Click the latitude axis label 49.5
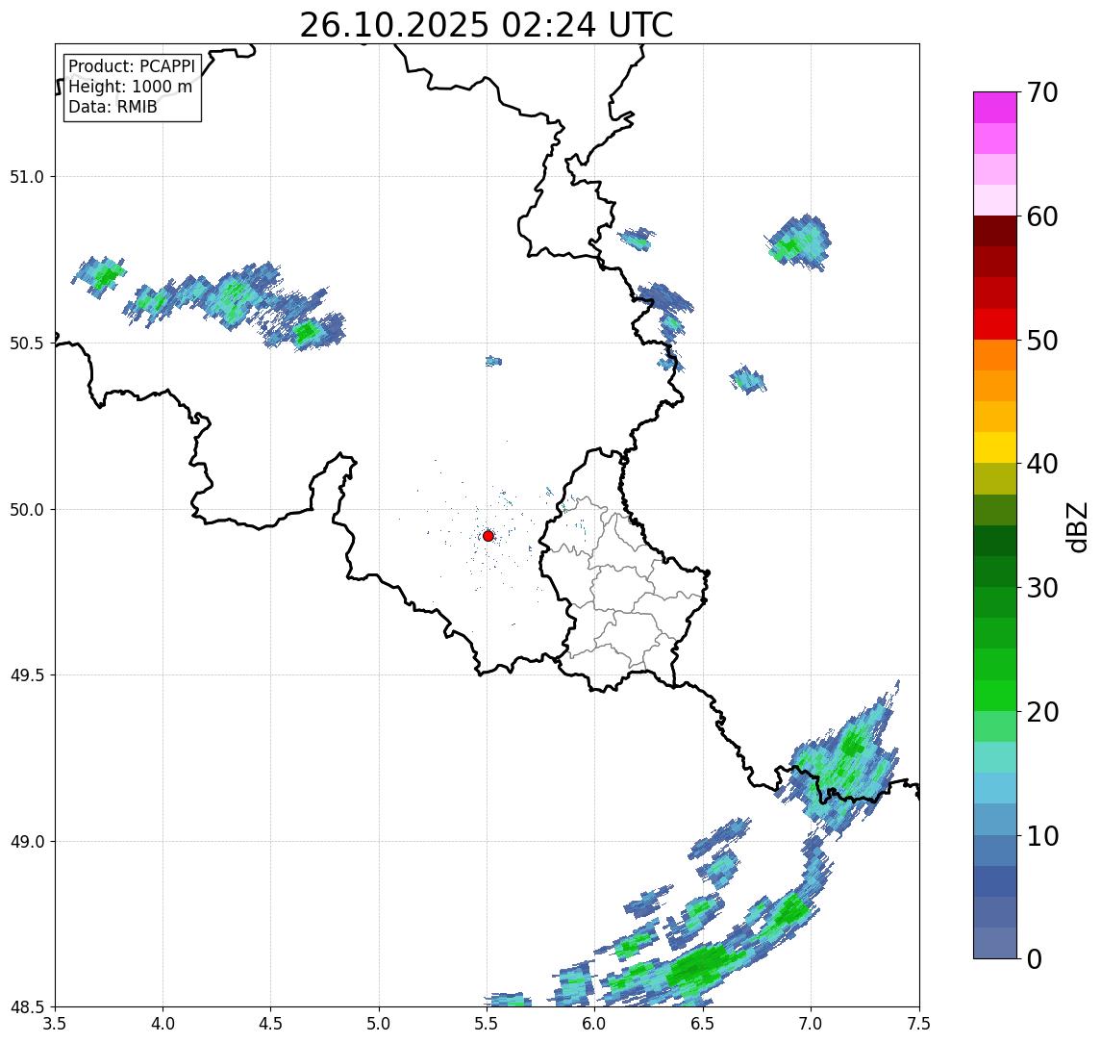Image resolution: width=1101 pixels, height=1043 pixels. 27,675
